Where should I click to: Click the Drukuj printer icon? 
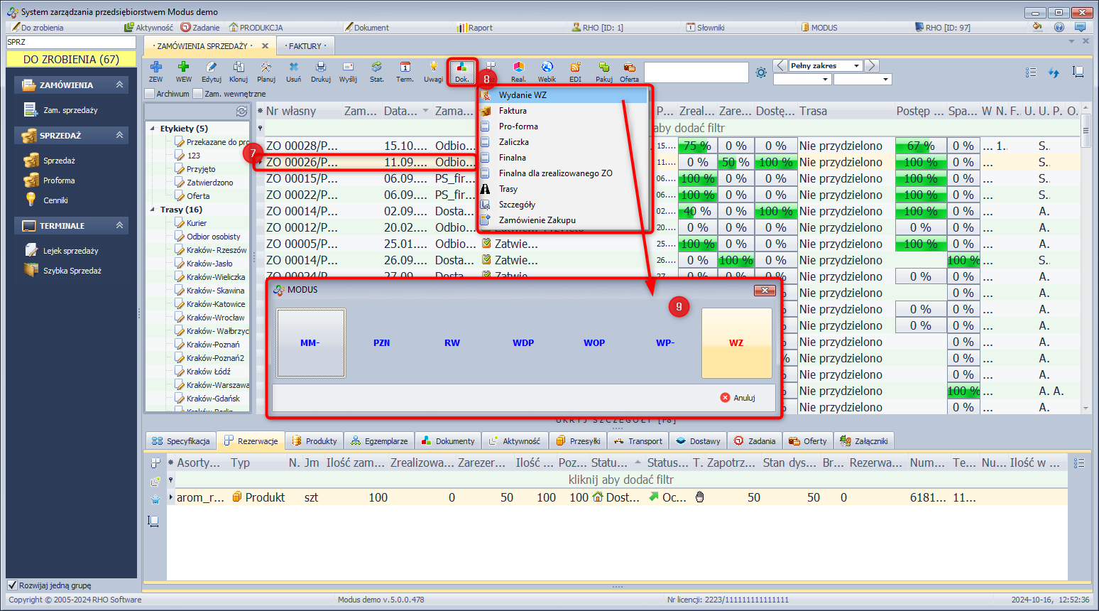coord(320,71)
